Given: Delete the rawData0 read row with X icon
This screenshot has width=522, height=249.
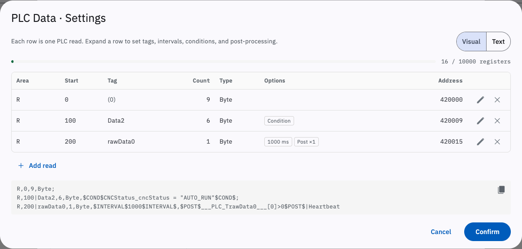Looking at the screenshot, I should pos(497,142).
